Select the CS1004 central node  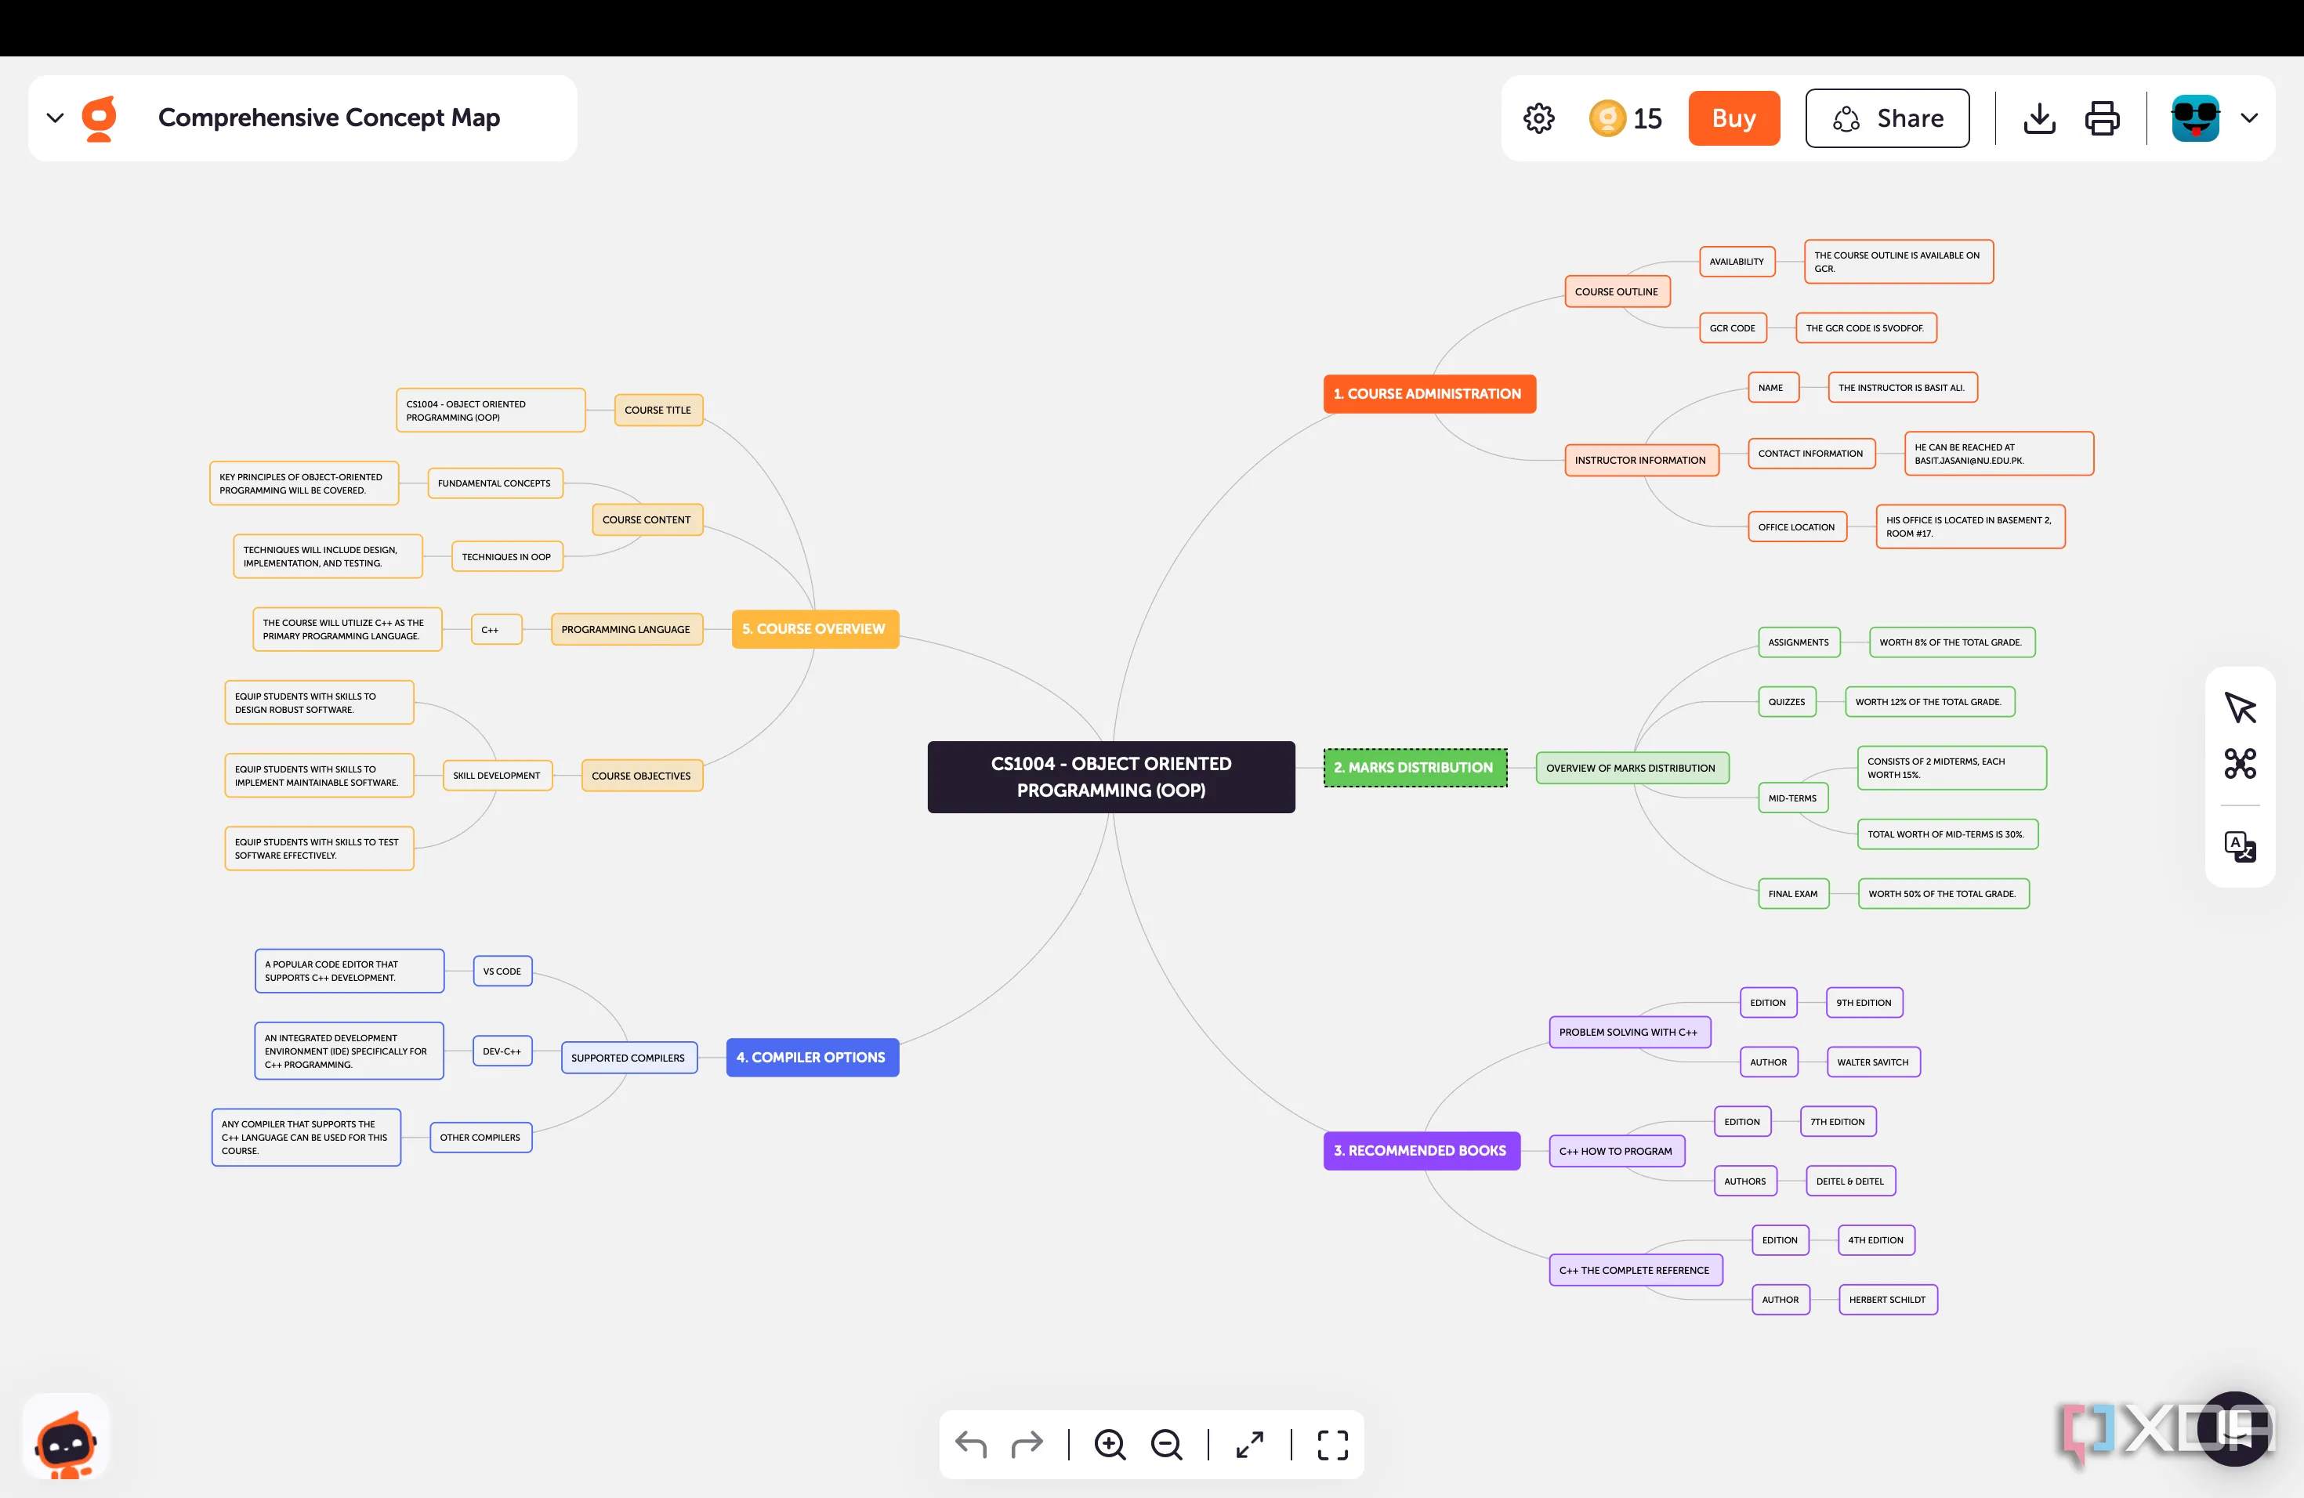coord(1110,776)
